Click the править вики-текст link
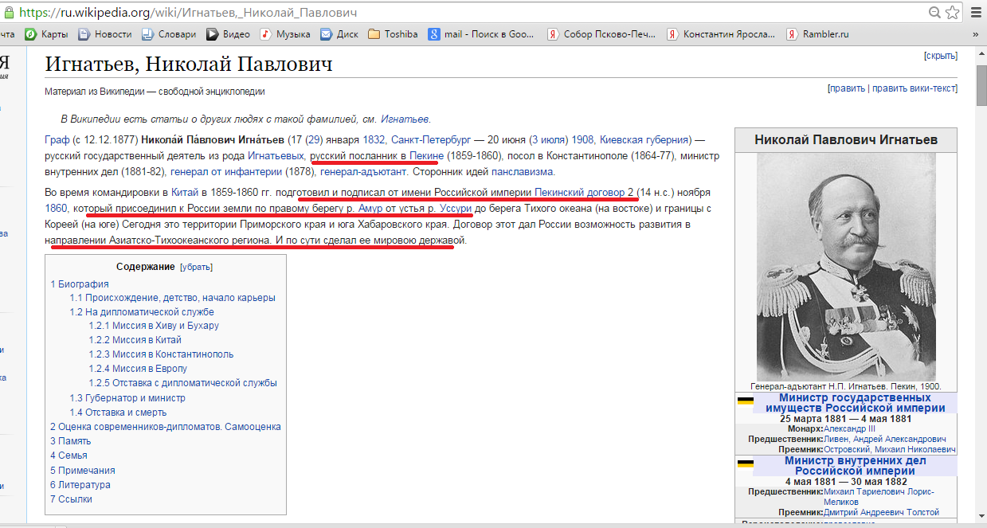Image resolution: width=987 pixels, height=528 pixels. (x=914, y=88)
